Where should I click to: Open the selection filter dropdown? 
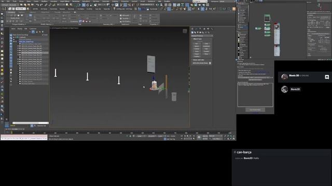click(60, 5)
